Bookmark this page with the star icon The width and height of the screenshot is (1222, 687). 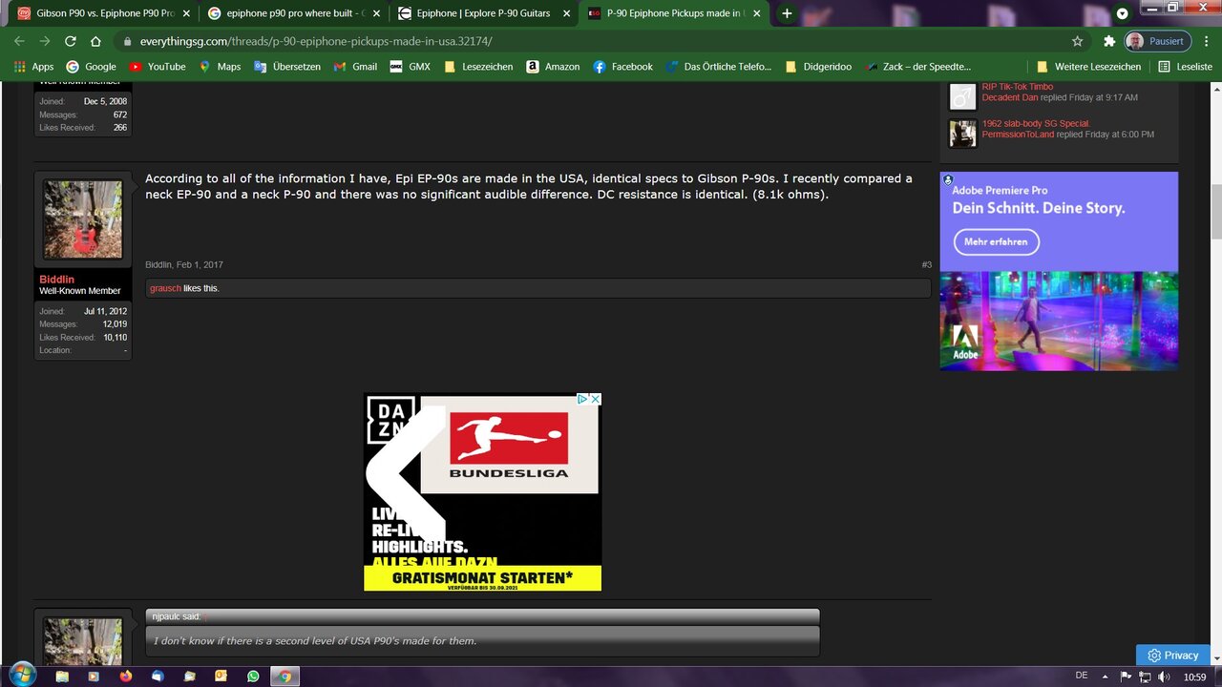click(1077, 41)
